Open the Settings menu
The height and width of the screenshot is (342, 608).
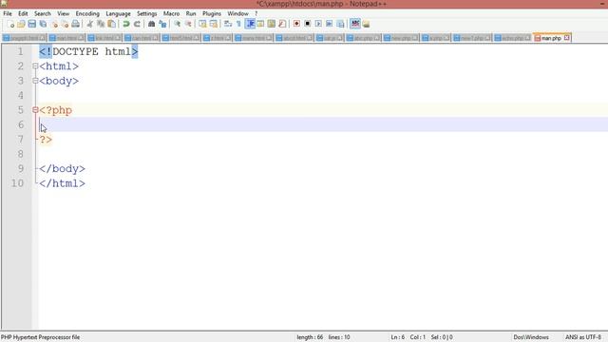click(146, 13)
